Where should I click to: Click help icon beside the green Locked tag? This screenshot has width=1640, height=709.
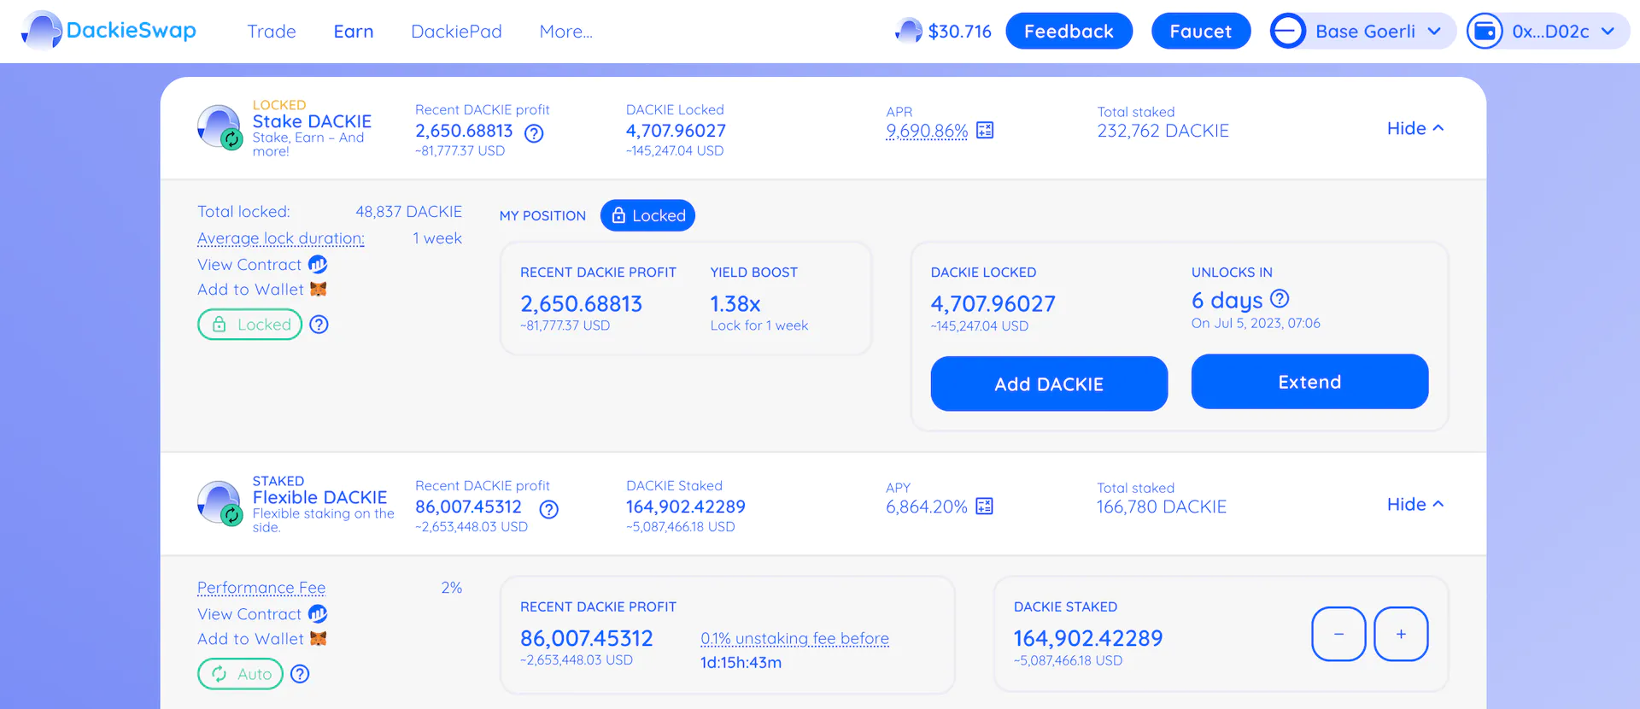click(x=319, y=325)
